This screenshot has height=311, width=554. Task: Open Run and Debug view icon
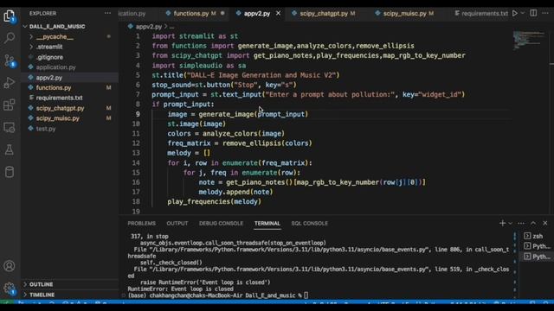[x=10, y=83]
